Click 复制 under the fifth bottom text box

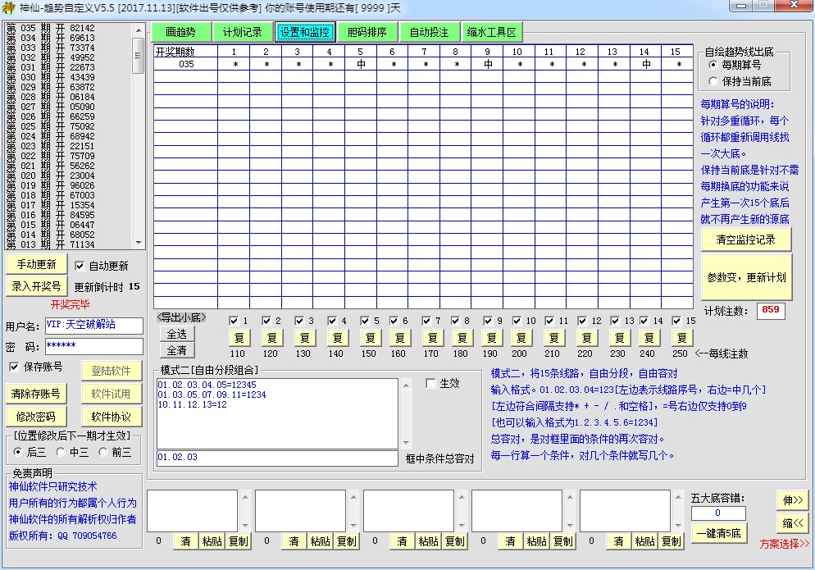671,541
